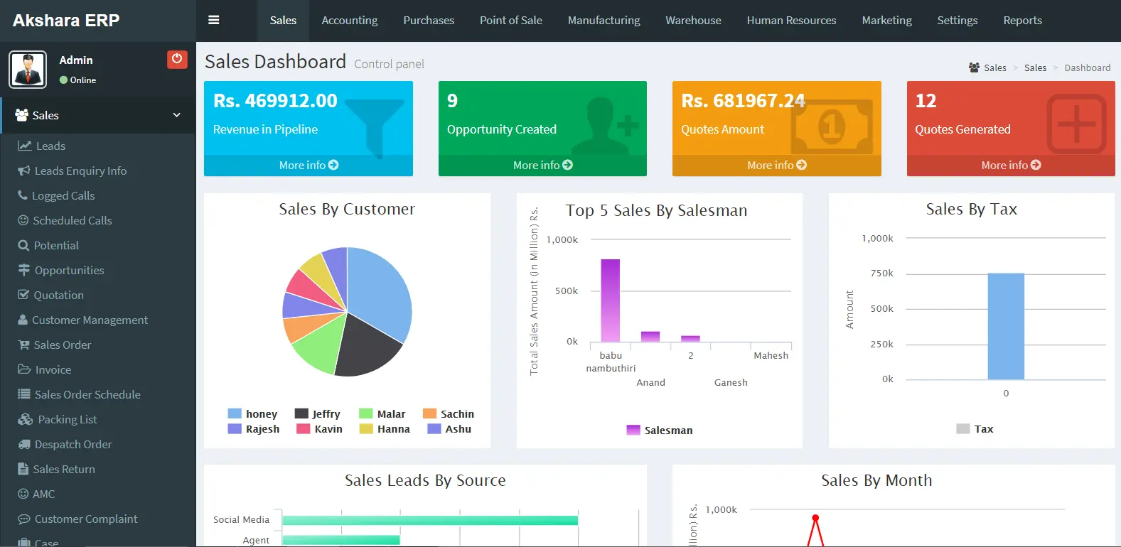Viewport: 1121px width, 547px height.
Task: Click the Leads Enquiry Info megaphone icon
Action: (x=24, y=170)
